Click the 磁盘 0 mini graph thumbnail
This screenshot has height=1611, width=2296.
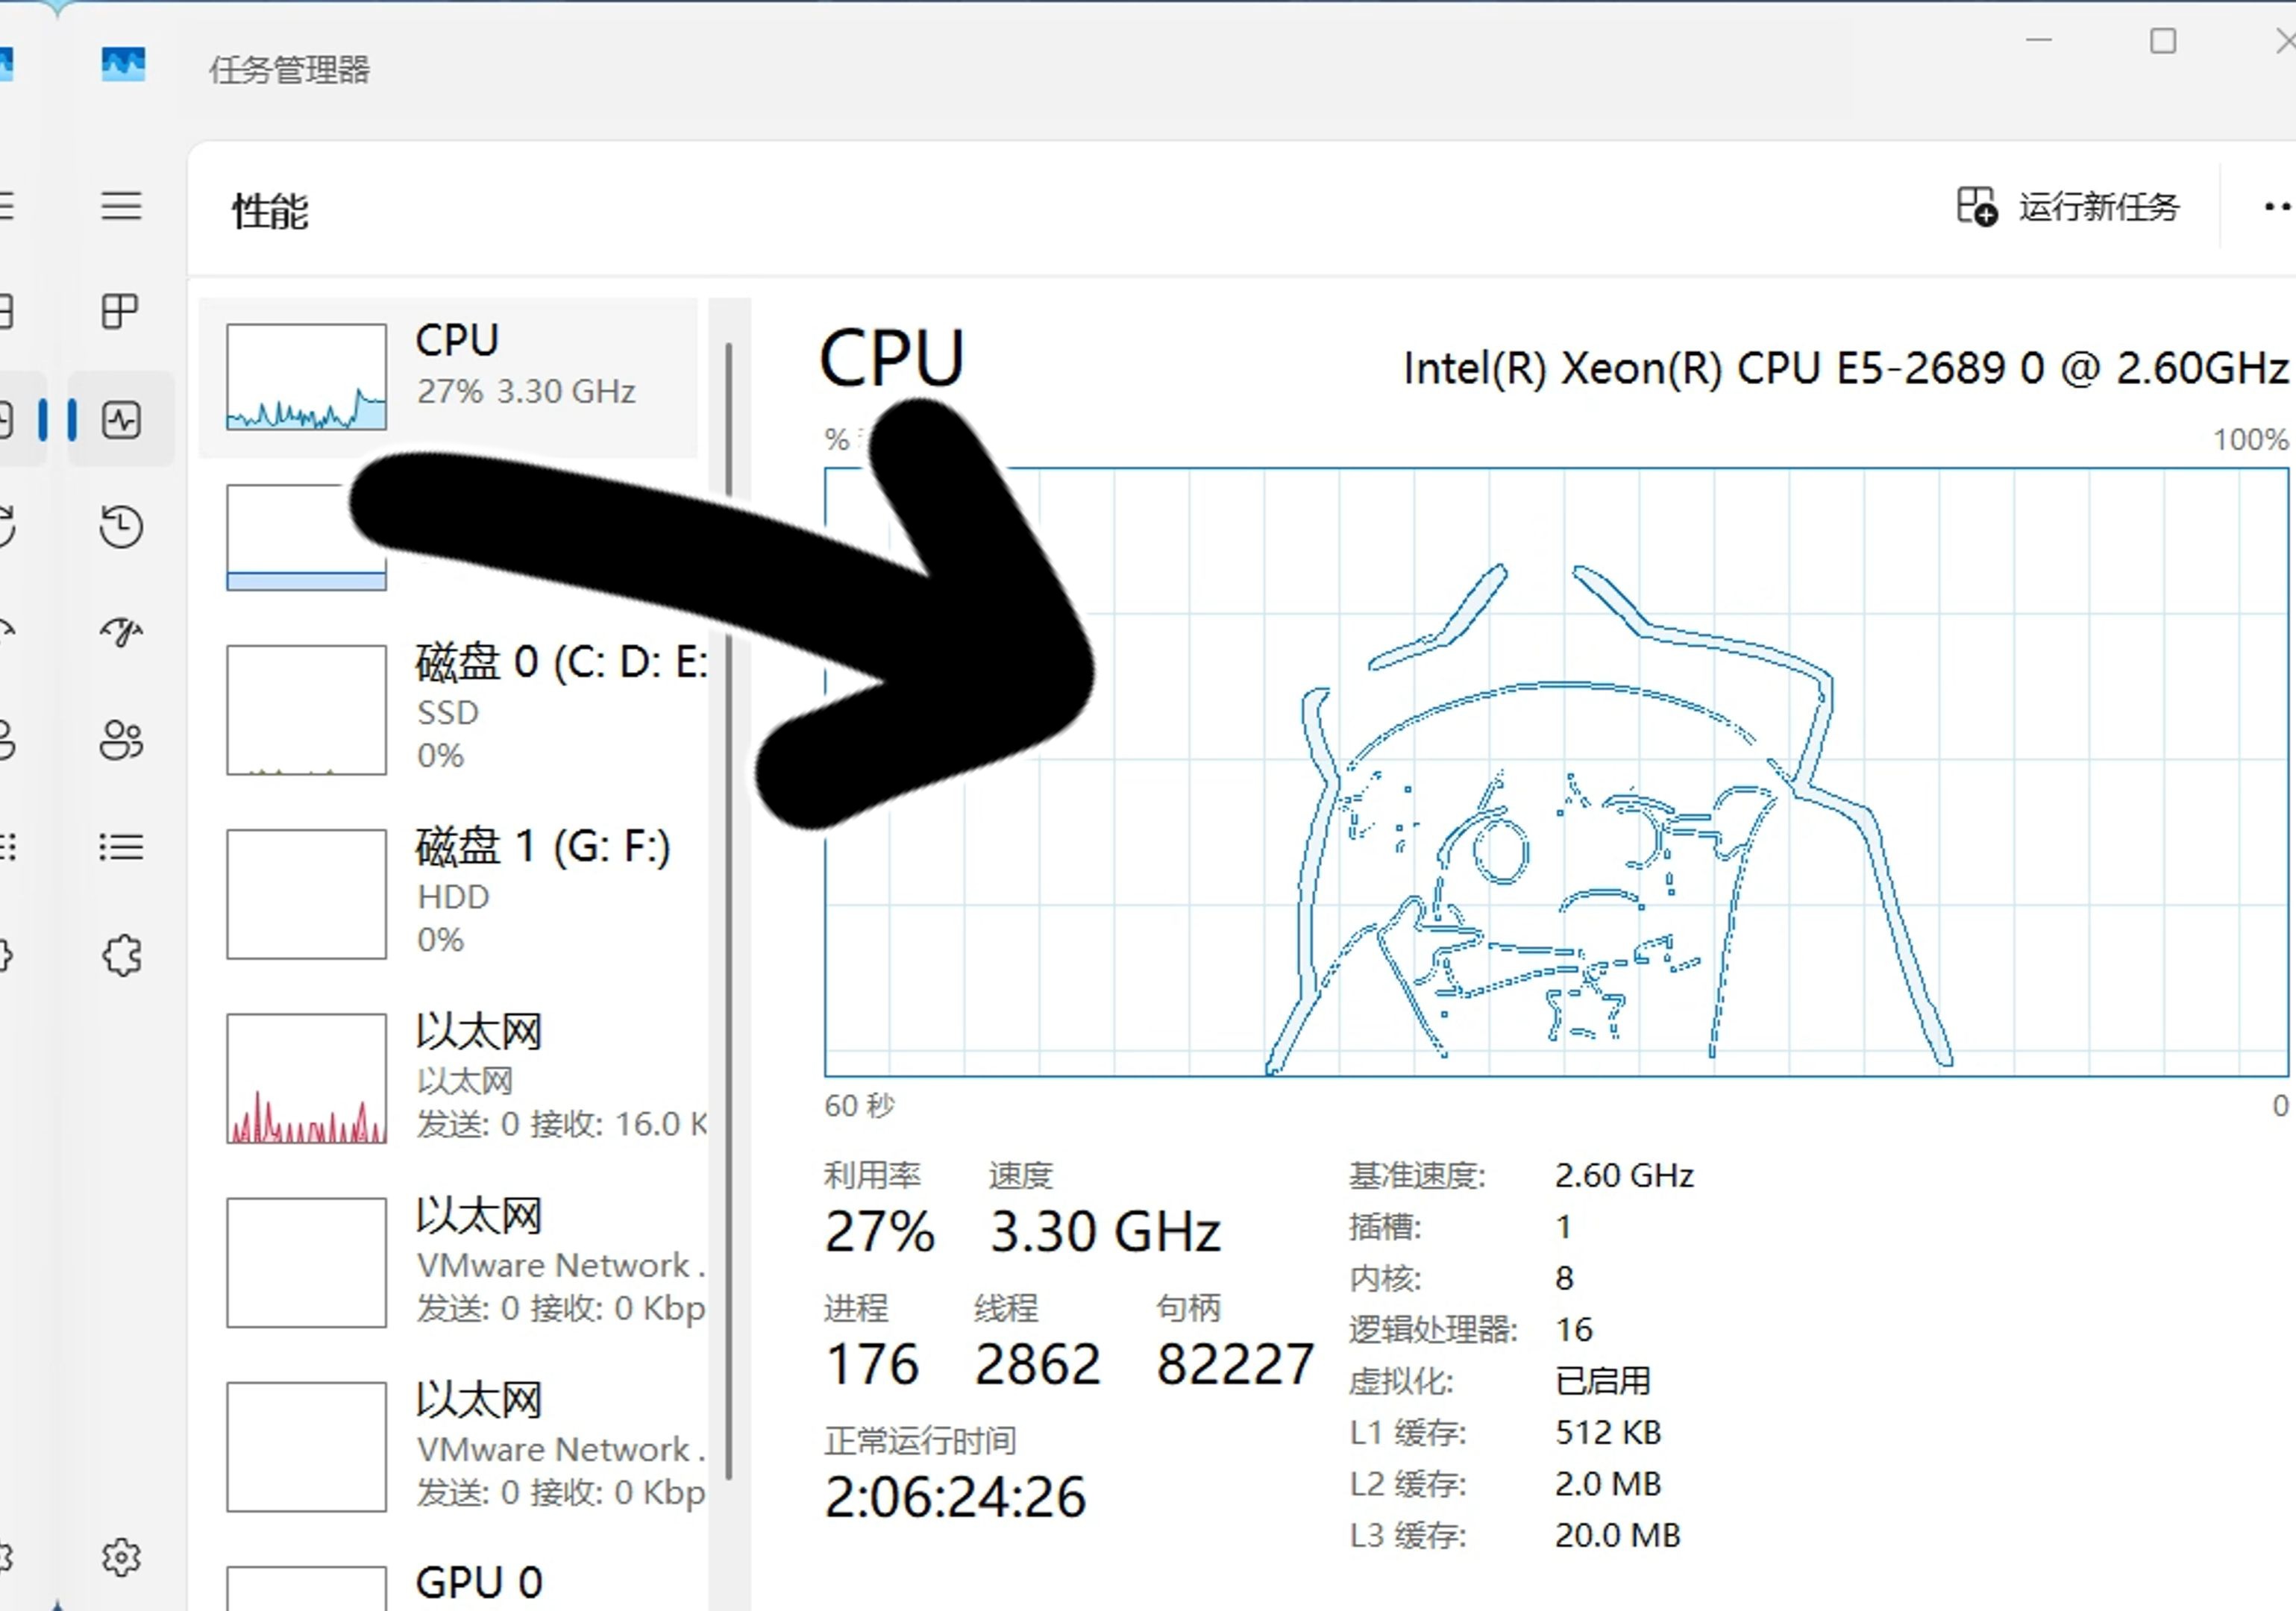[x=306, y=709]
